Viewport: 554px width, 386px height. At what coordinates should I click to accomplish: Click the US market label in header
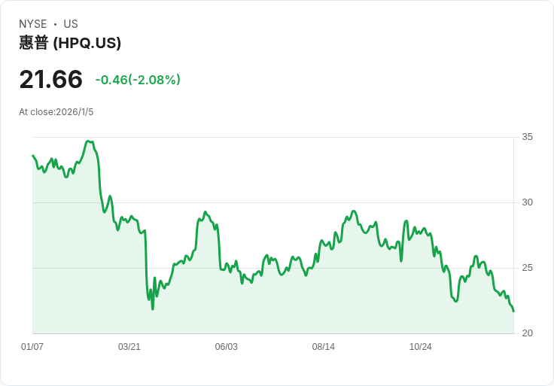point(71,24)
